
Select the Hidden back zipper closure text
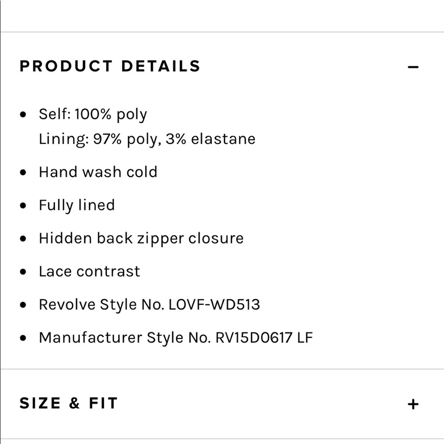(x=142, y=238)
